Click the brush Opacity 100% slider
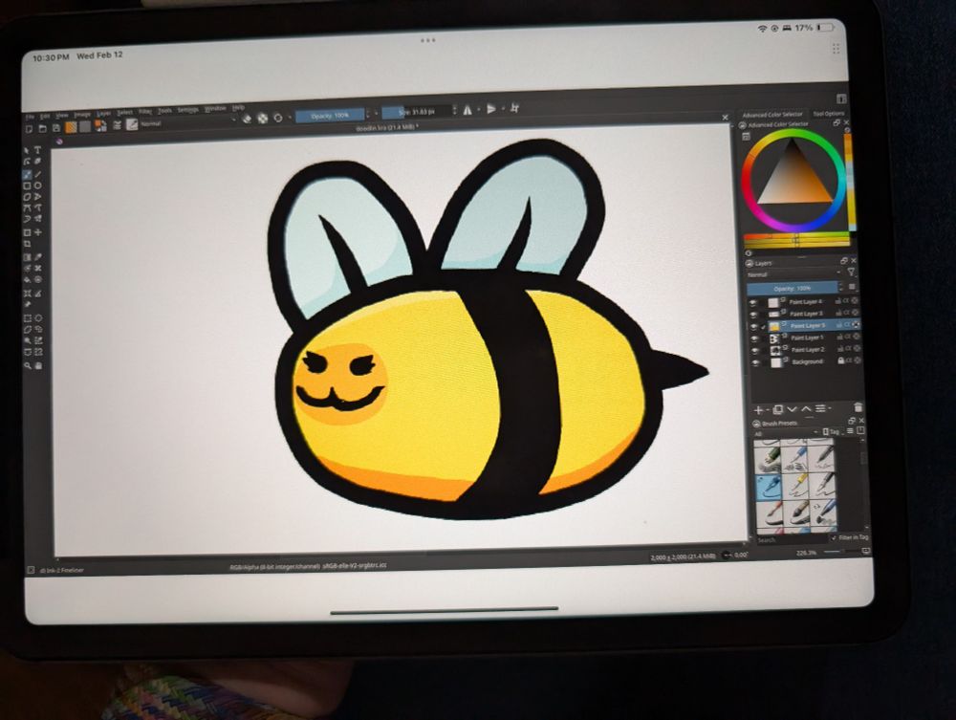 pos(330,115)
